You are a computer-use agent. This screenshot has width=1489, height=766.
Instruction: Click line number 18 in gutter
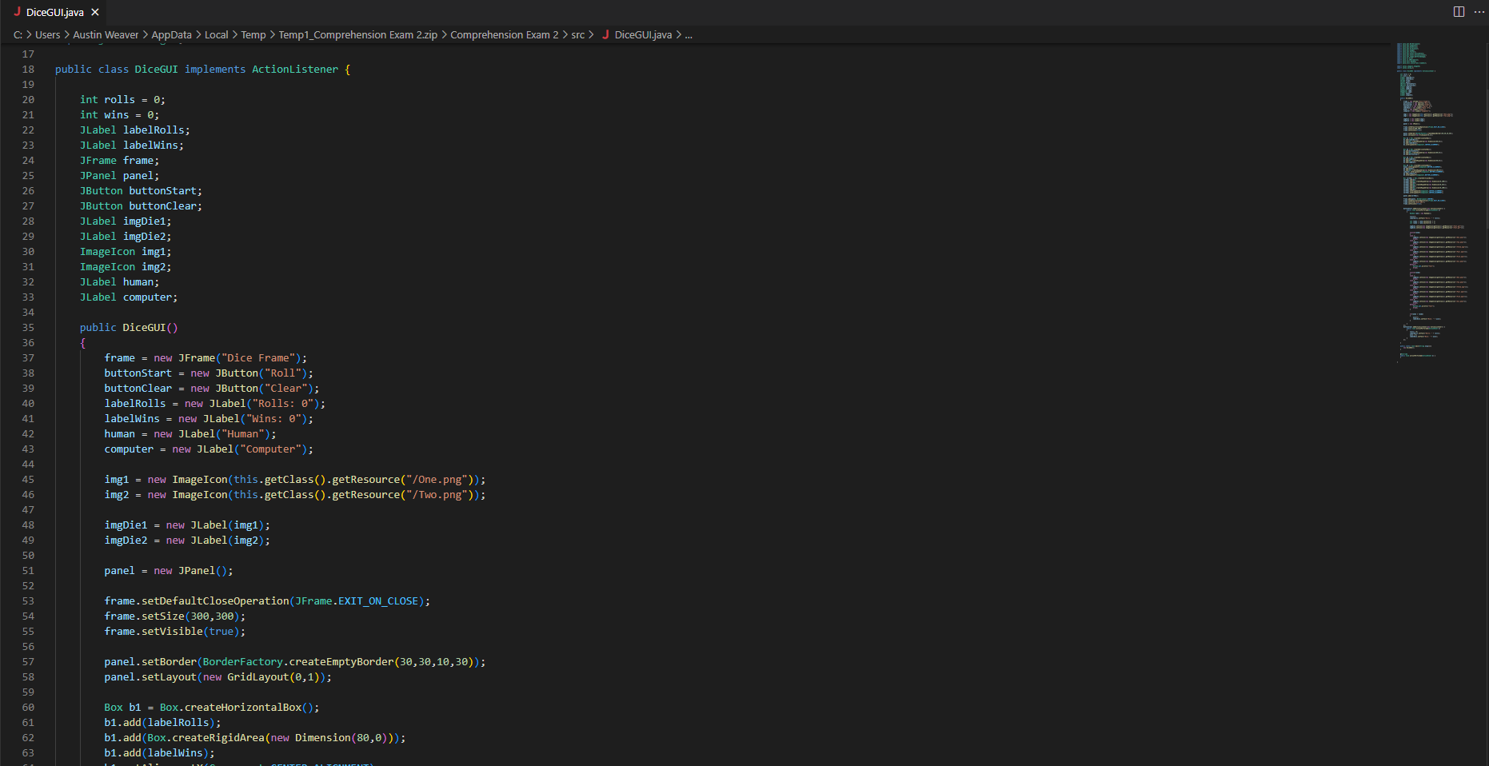[x=28, y=70]
